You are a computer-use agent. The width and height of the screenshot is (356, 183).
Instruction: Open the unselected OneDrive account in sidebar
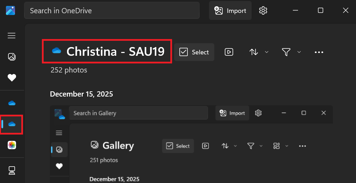12,103
